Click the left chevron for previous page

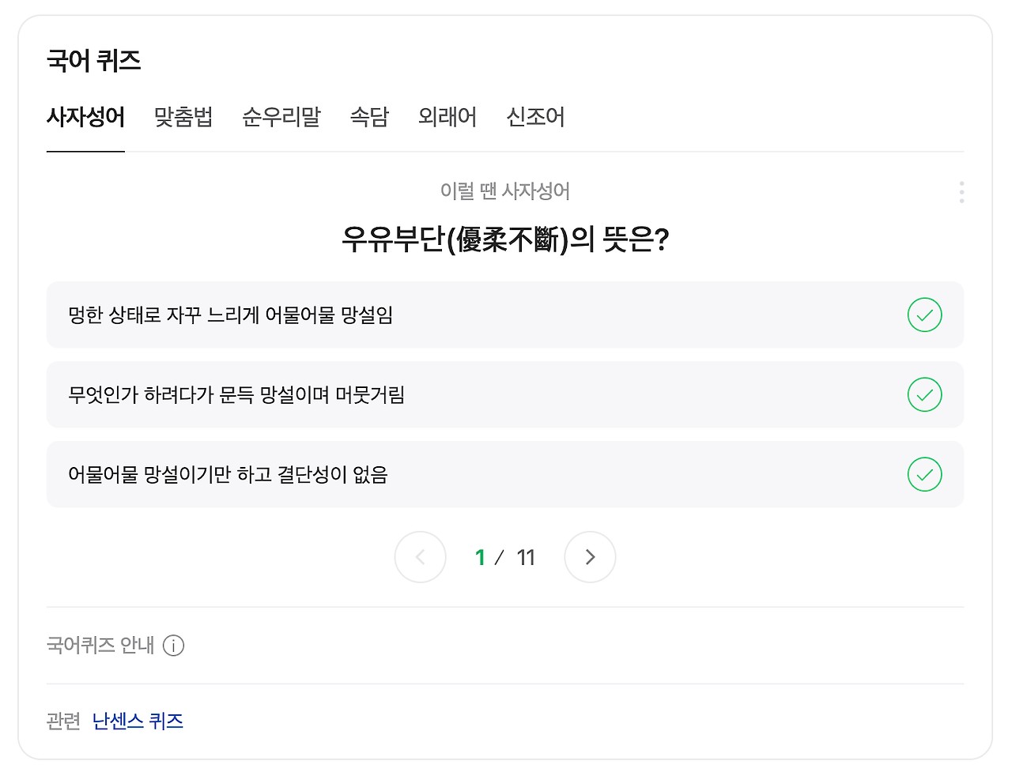pos(421,557)
